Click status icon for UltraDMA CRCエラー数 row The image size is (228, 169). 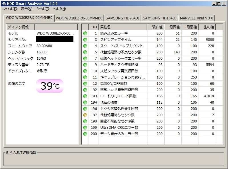pos(85,127)
